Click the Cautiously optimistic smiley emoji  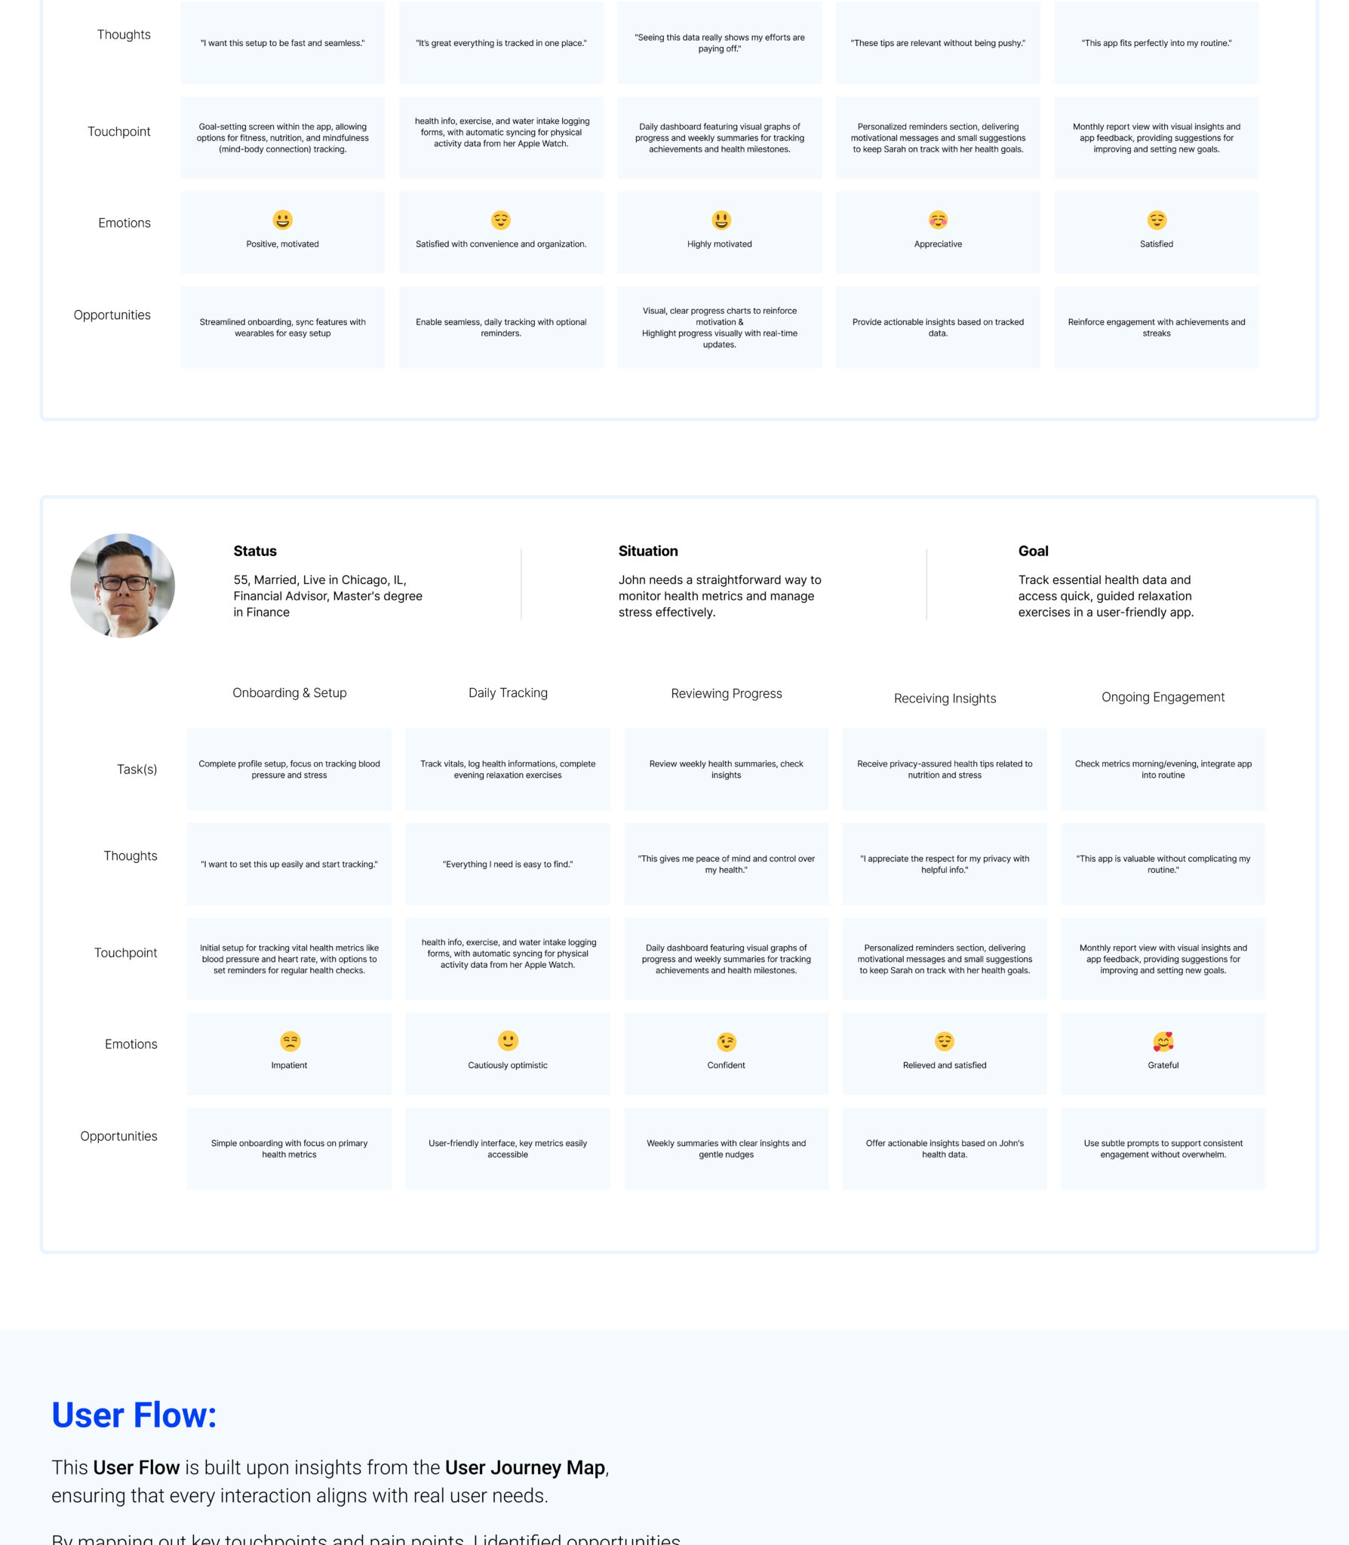(x=508, y=1040)
